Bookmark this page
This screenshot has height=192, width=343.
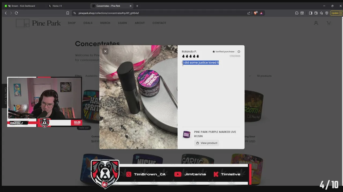[68, 13]
